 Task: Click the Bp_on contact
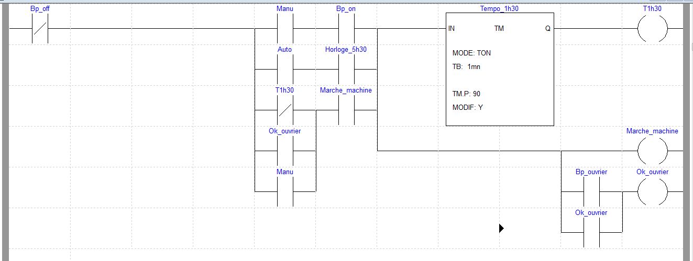coord(346,28)
